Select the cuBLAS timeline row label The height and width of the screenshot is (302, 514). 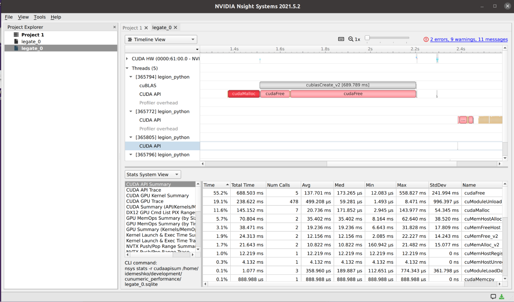click(148, 85)
